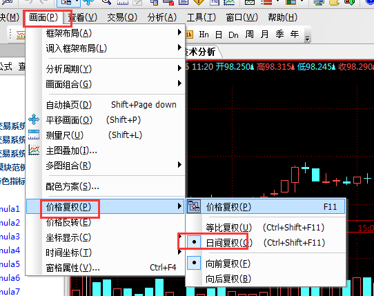
Task: Expand the 坐标显示(C) submenu
Action: point(105,237)
